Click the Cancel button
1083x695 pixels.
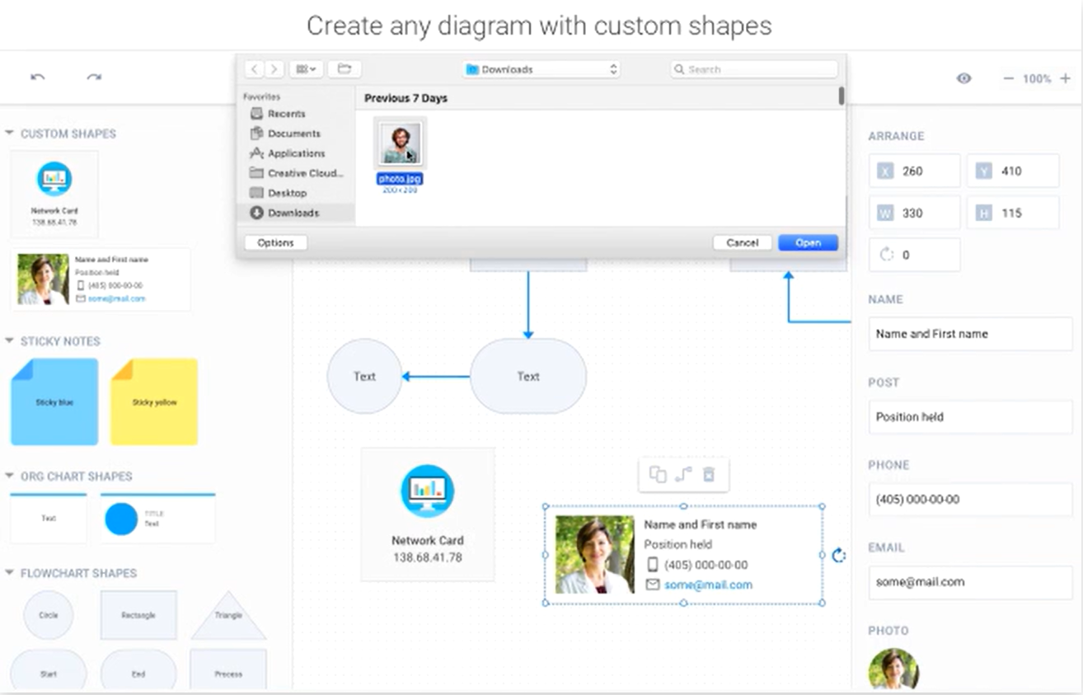point(742,242)
